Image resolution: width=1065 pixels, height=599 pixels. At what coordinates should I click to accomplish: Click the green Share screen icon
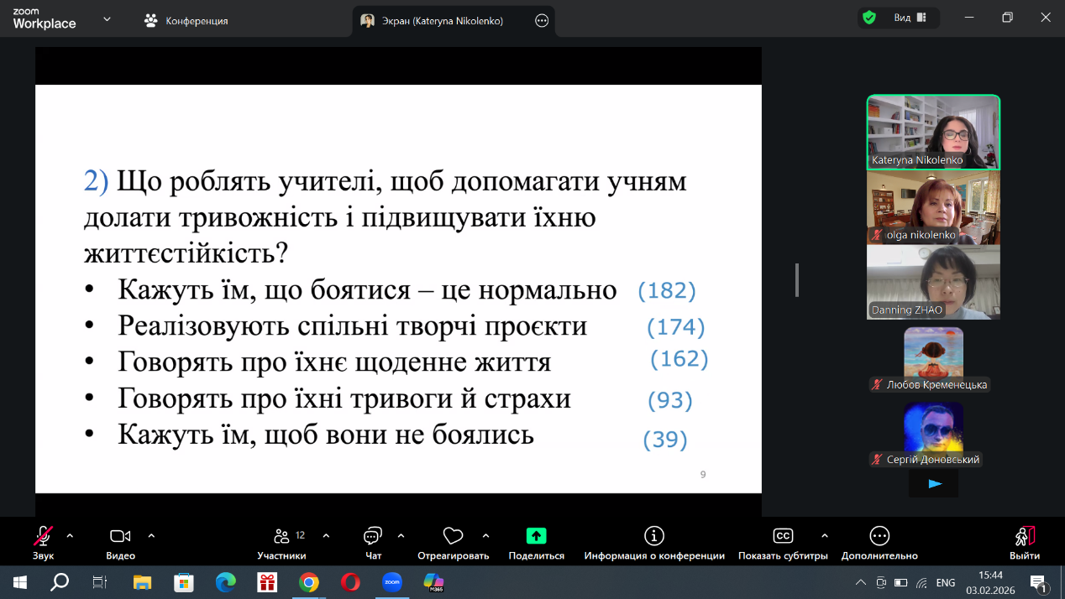click(536, 537)
